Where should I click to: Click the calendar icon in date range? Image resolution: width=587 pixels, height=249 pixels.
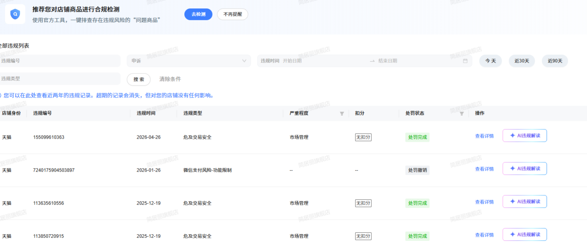click(465, 61)
